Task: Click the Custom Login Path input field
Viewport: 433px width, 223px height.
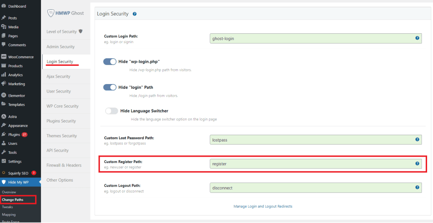Action: click(x=311, y=38)
